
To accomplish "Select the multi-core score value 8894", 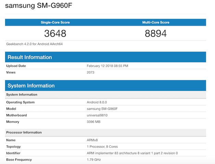I will coord(156,33).
